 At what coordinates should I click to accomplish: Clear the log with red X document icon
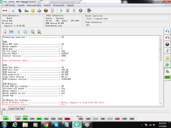[x=5, y=32]
